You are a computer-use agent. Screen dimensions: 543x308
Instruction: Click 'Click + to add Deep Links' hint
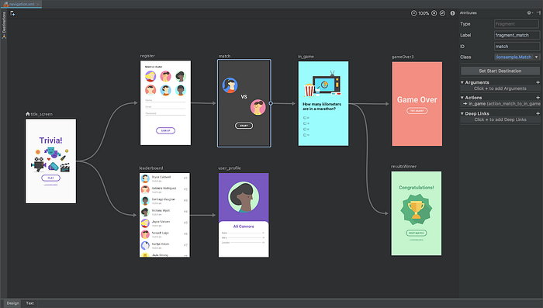500,119
